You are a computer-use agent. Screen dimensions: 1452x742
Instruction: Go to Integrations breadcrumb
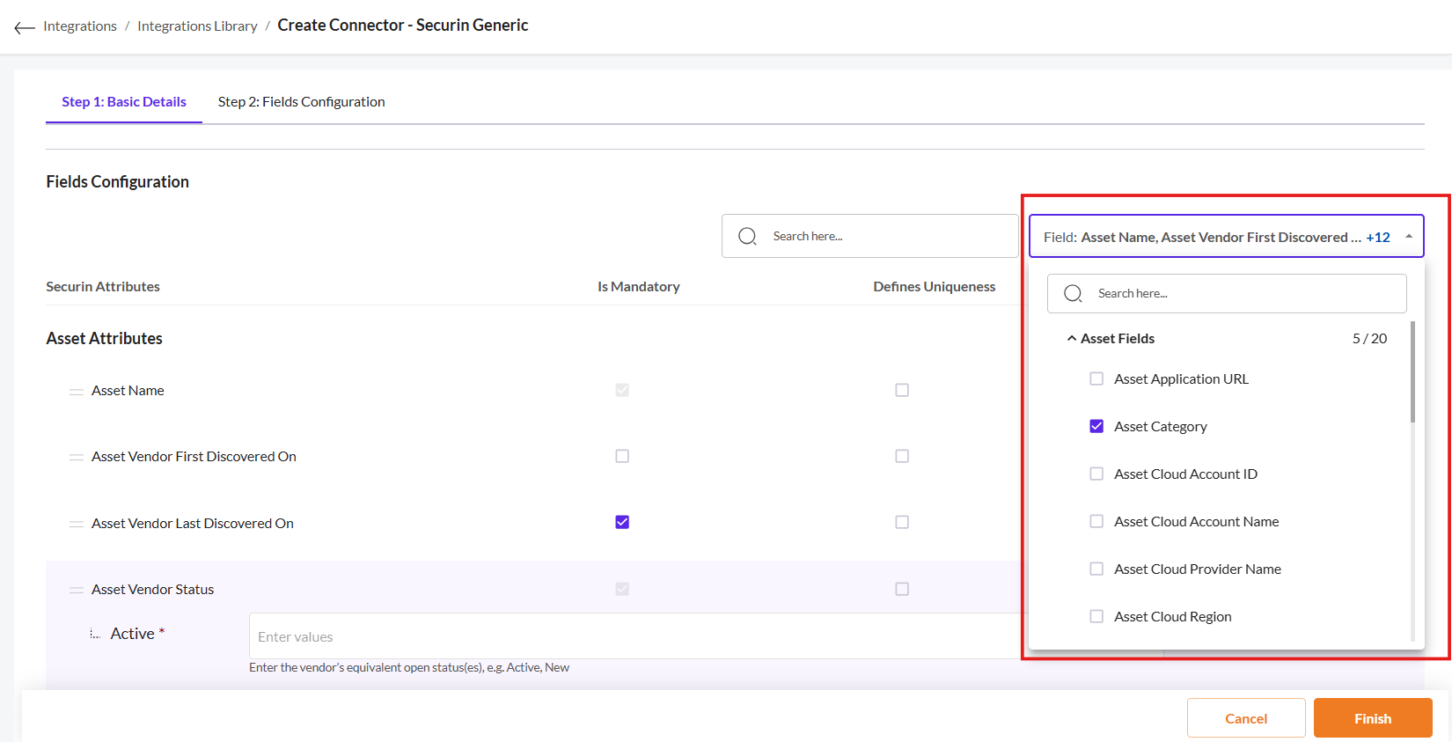(80, 26)
